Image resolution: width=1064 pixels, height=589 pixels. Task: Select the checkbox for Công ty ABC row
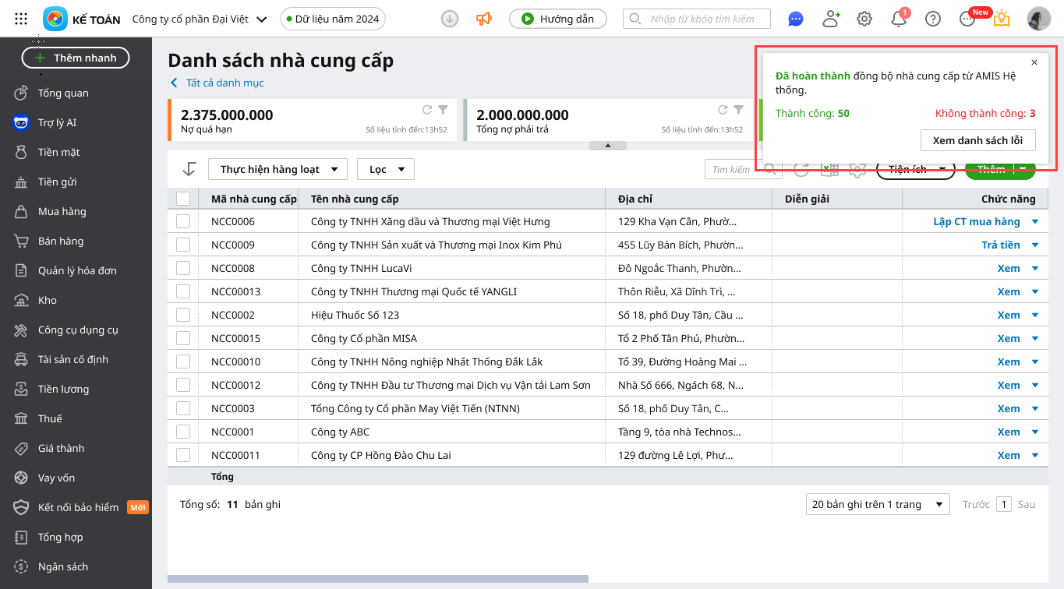[x=183, y=432]
